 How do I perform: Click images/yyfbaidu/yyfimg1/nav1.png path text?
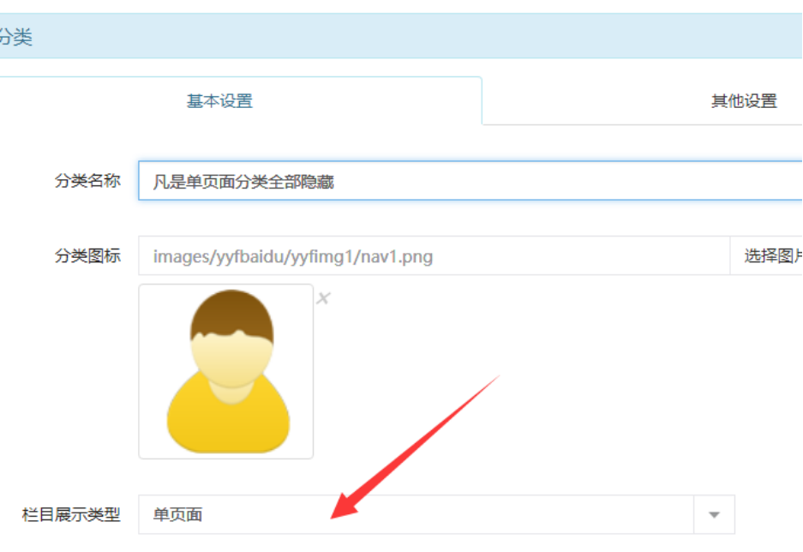(293, 256)
